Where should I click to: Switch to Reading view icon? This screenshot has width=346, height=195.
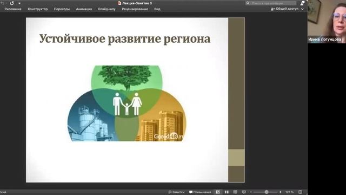tap(235, 192)
